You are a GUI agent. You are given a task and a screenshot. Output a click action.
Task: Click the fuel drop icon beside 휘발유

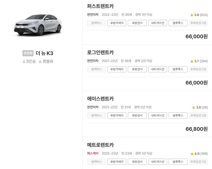(40, 61)
